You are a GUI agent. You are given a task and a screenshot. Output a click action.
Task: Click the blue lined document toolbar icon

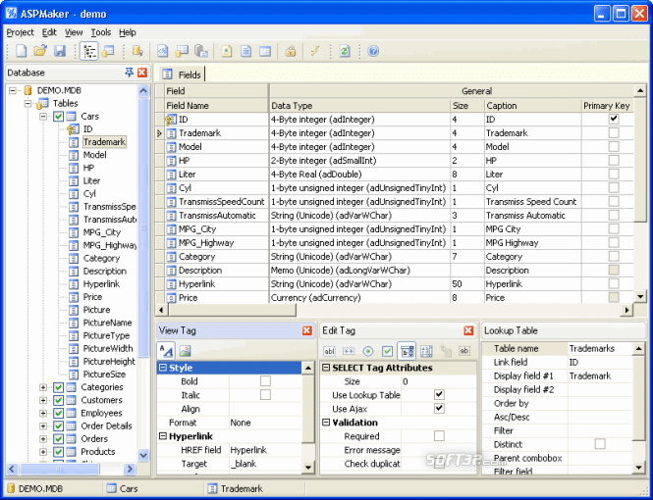pos(246,51)
